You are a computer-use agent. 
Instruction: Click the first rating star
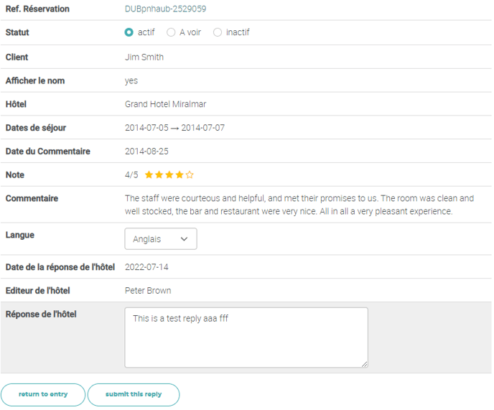149,174
